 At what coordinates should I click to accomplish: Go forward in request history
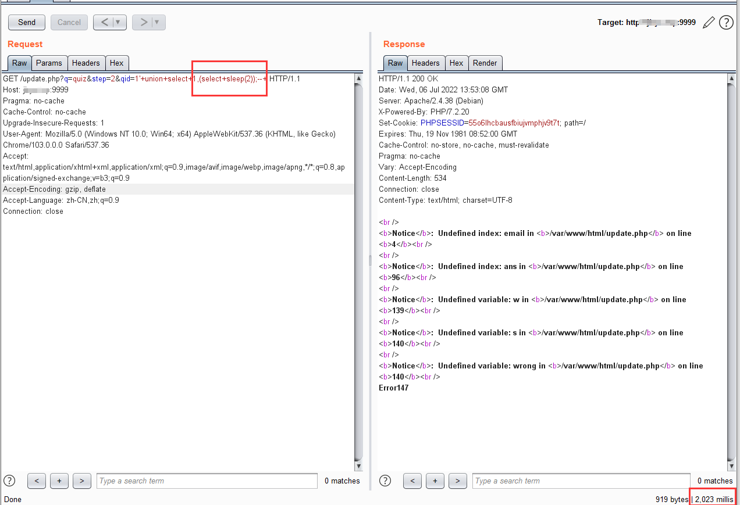[143, 22]
